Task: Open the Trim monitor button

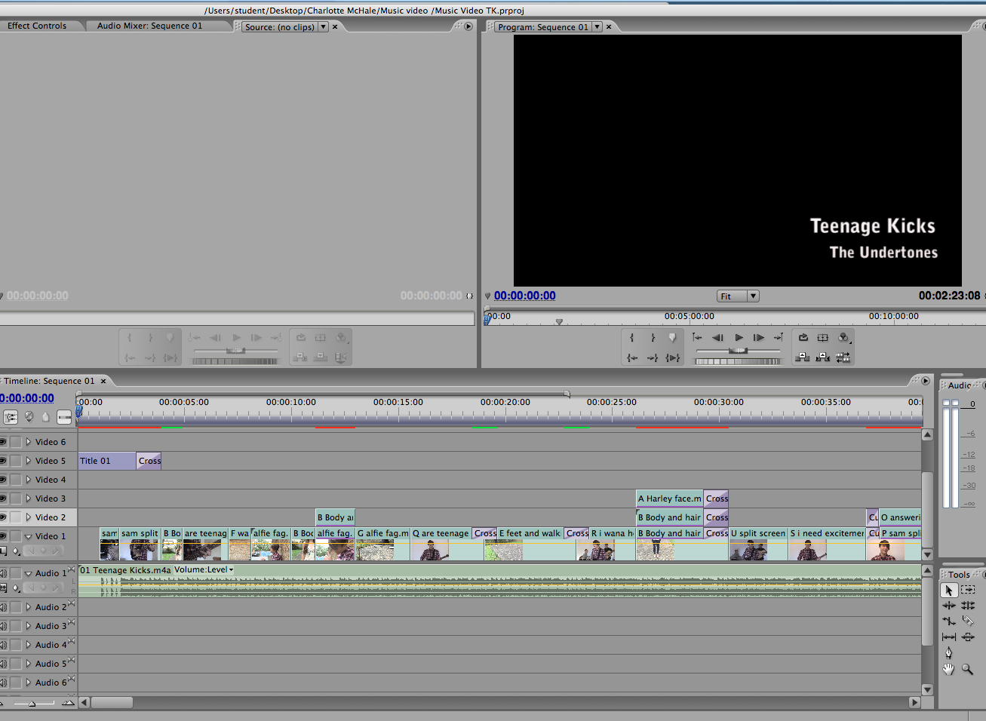Action: (843, 357)
